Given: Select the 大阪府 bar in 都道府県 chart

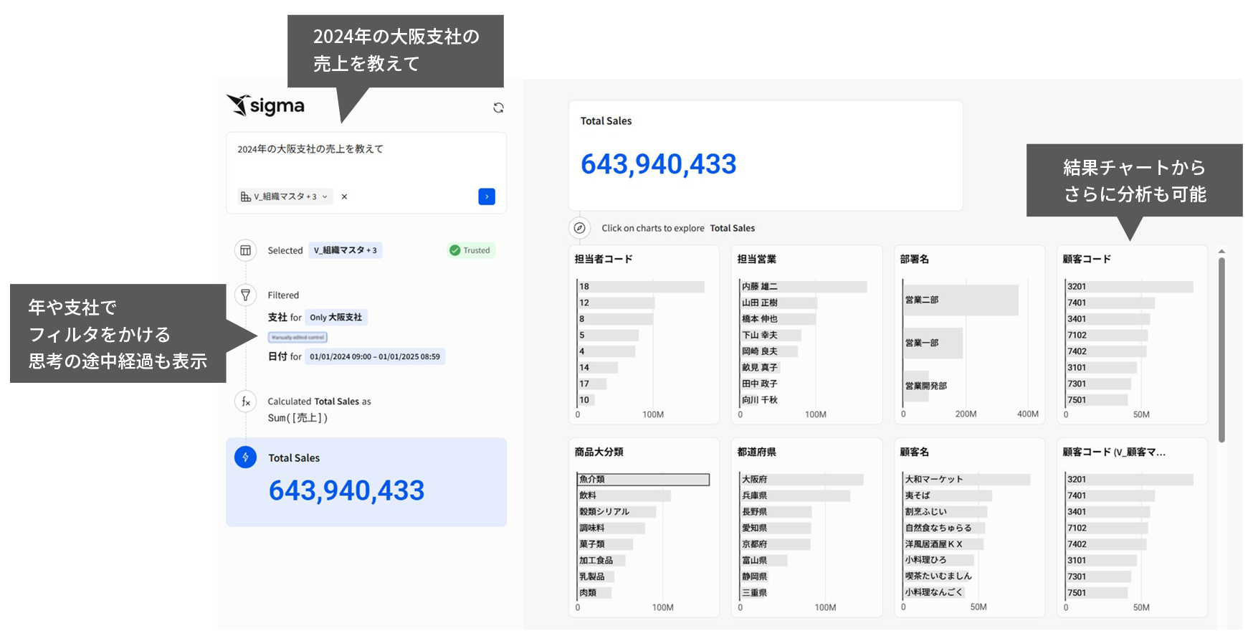Looking at the screenshot, I should click(x=801, y=479).
